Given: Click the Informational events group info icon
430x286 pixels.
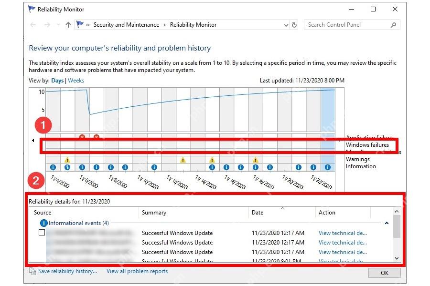Looking at the screenshot, I should point(43,223).
